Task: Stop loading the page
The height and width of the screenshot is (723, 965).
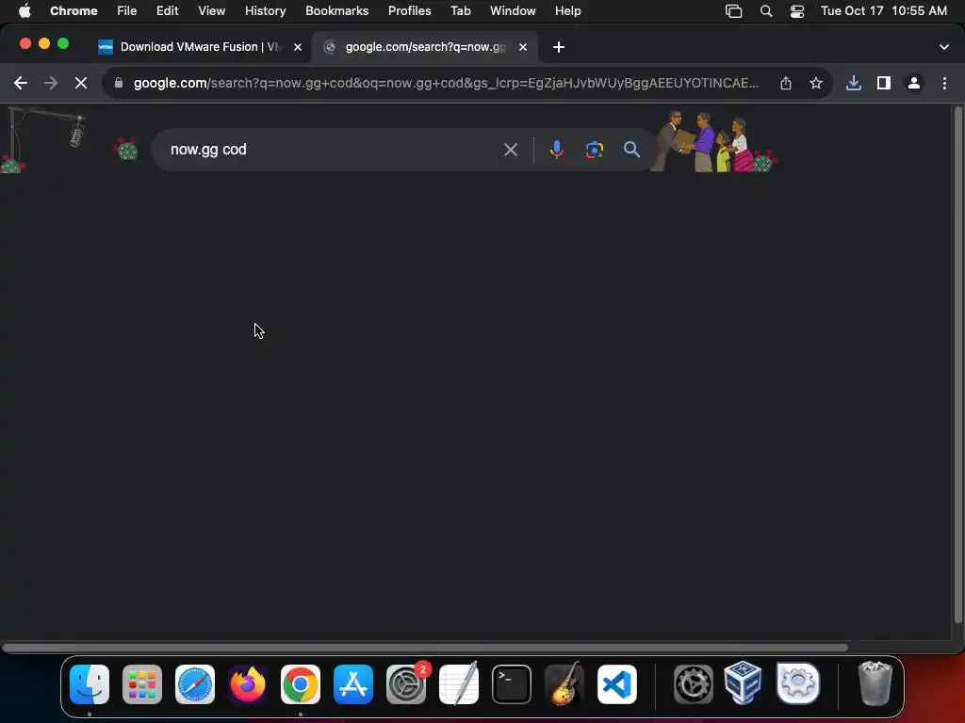Action: point(81,83)
